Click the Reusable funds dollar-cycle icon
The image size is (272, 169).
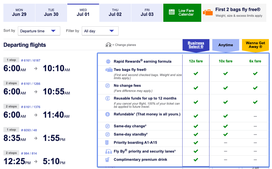[x=108, y=98]
